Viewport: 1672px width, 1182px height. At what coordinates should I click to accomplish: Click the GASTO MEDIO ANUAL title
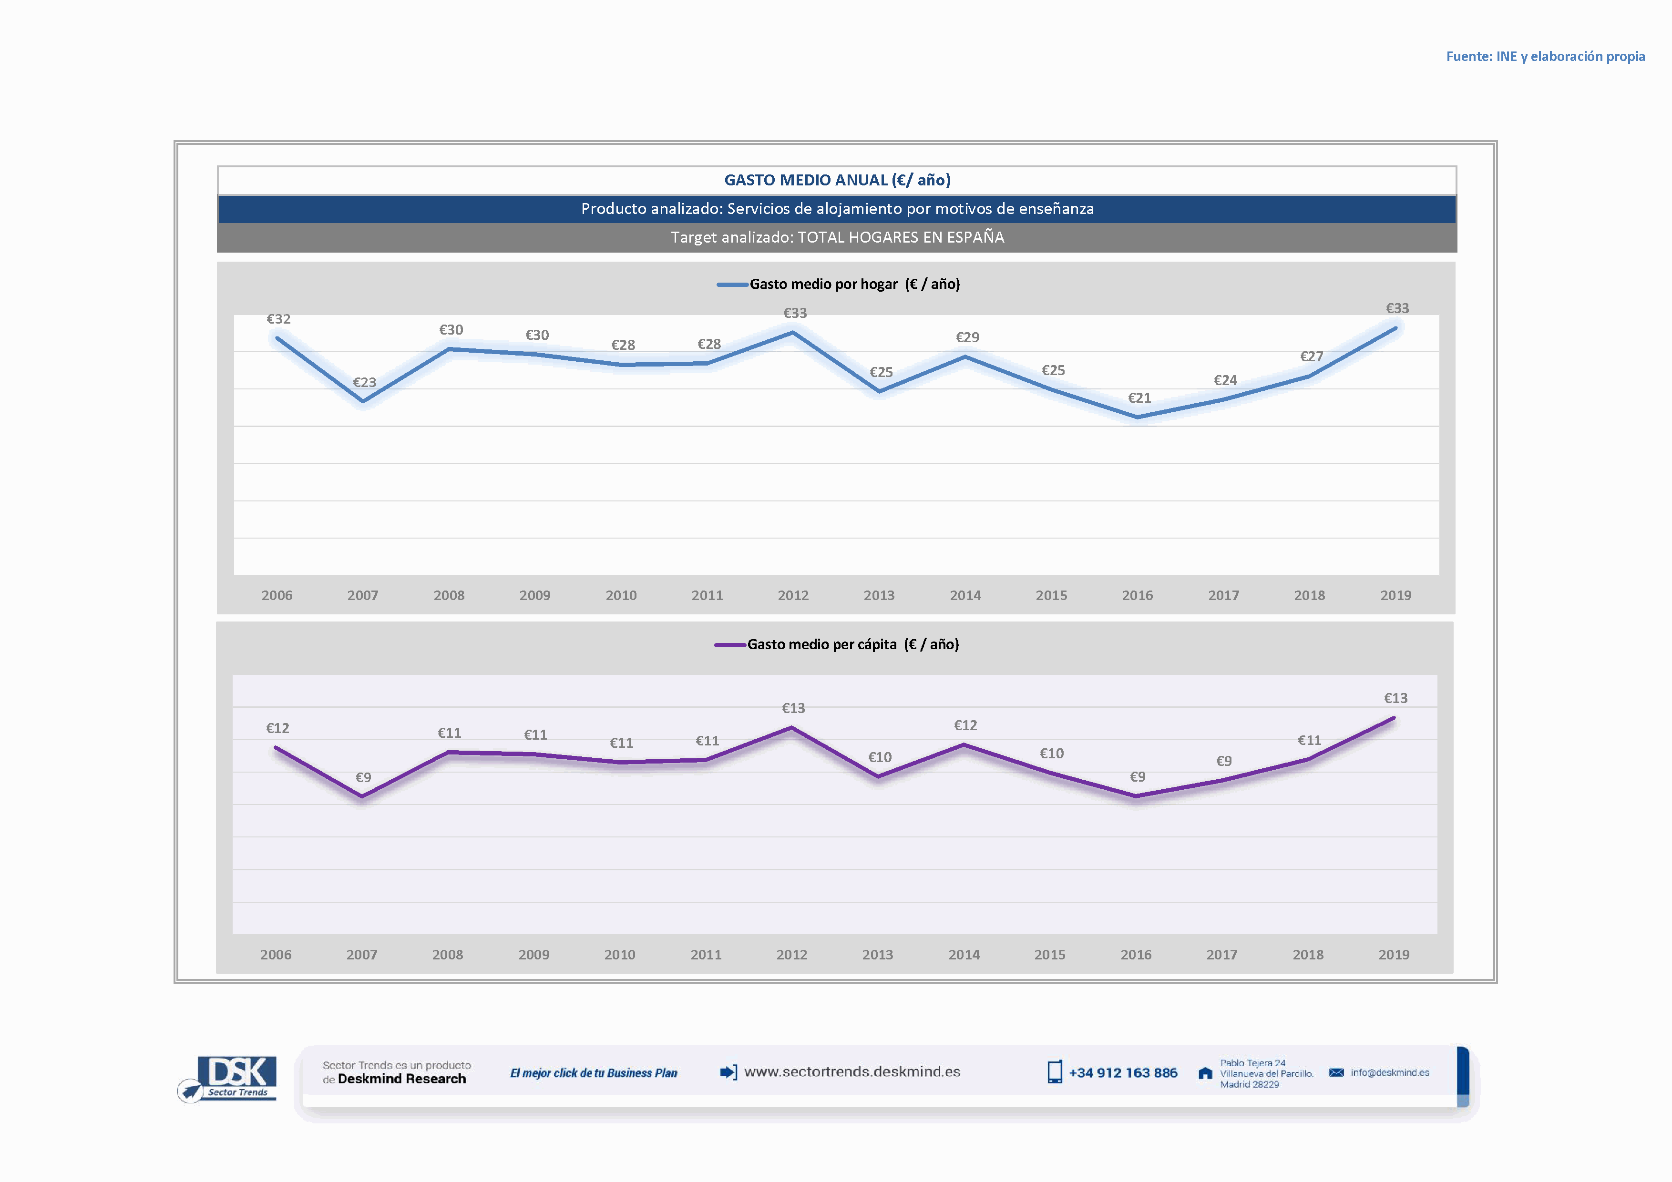(837, 181)
